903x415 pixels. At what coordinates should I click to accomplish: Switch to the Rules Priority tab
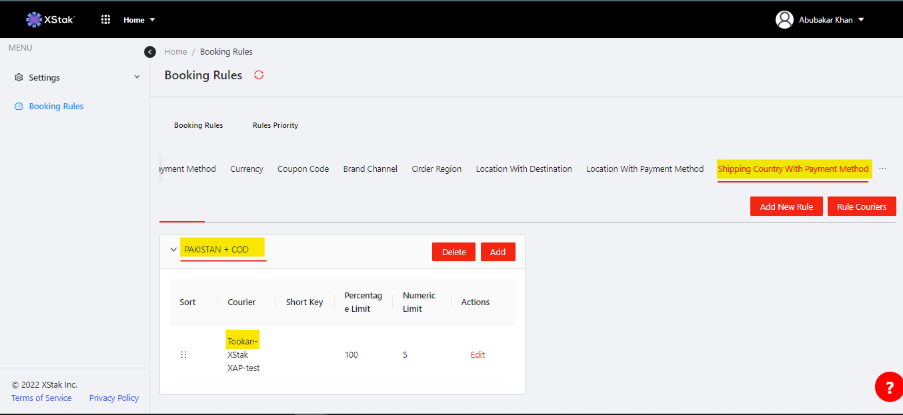pos(275,125)
